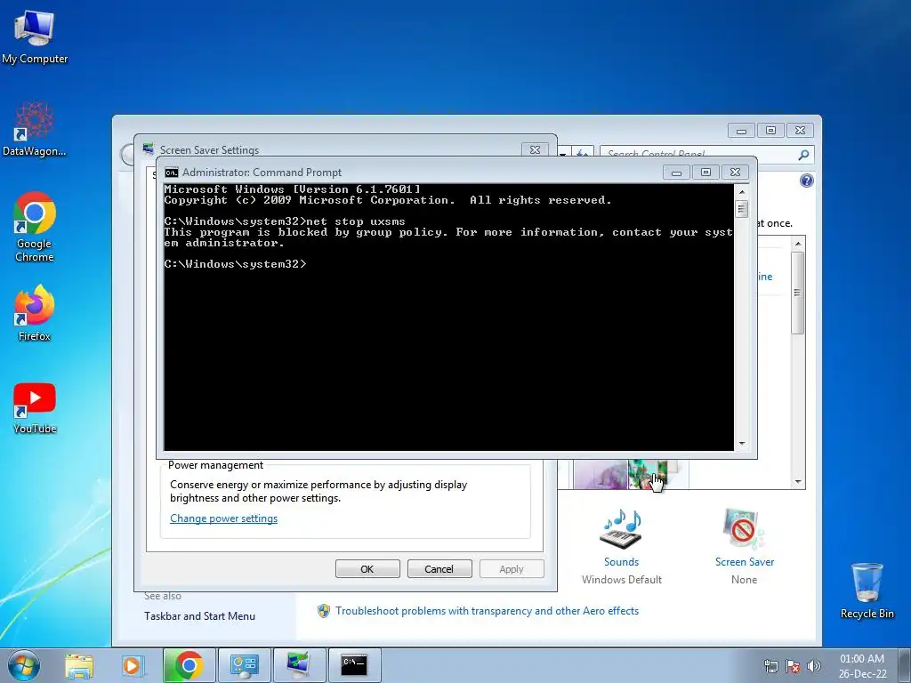911x683 pixels.
Task: Open the Action Center flag tray icon
Action: tap(793, 666)
